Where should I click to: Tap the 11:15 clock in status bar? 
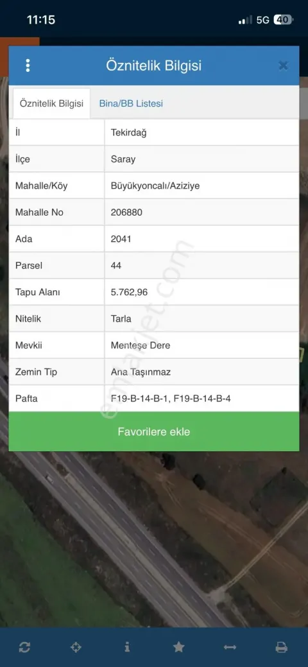[x=41, y=19]
